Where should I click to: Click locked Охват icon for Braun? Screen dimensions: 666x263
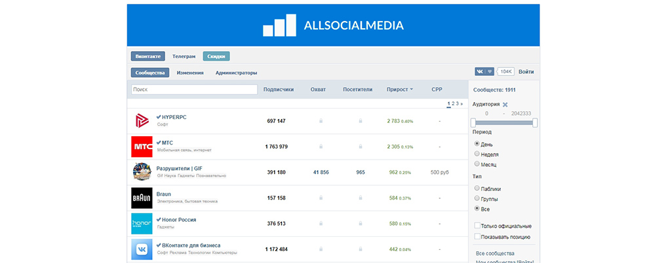(x=321, y=198)
